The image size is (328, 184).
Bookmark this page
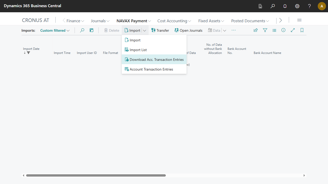coord(302,30)
